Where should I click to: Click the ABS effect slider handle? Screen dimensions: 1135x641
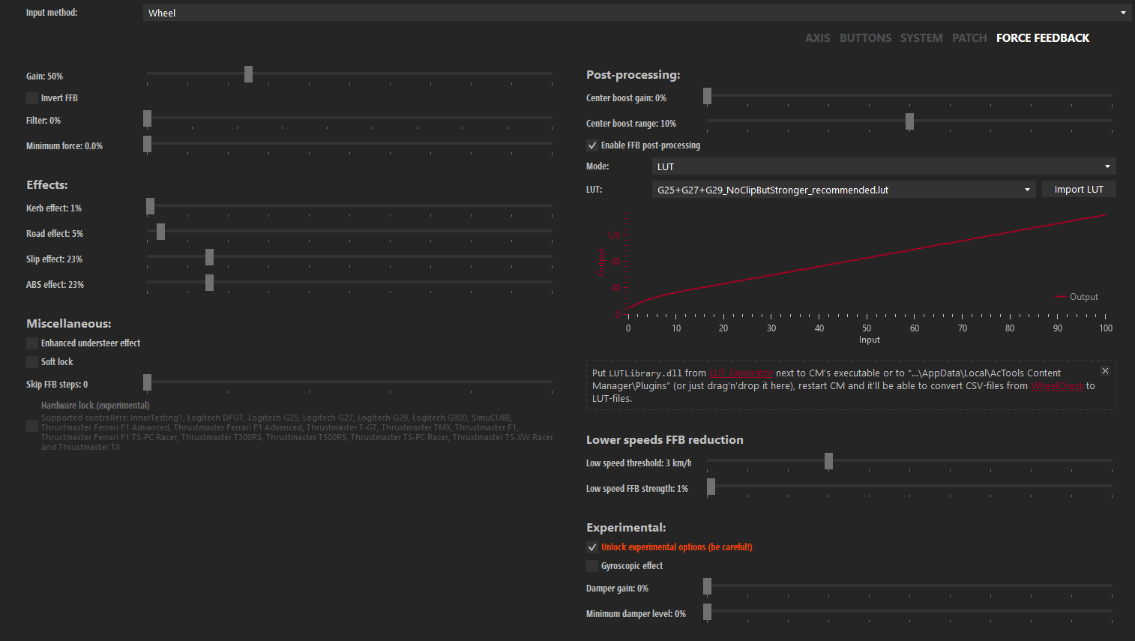point(209,283)
